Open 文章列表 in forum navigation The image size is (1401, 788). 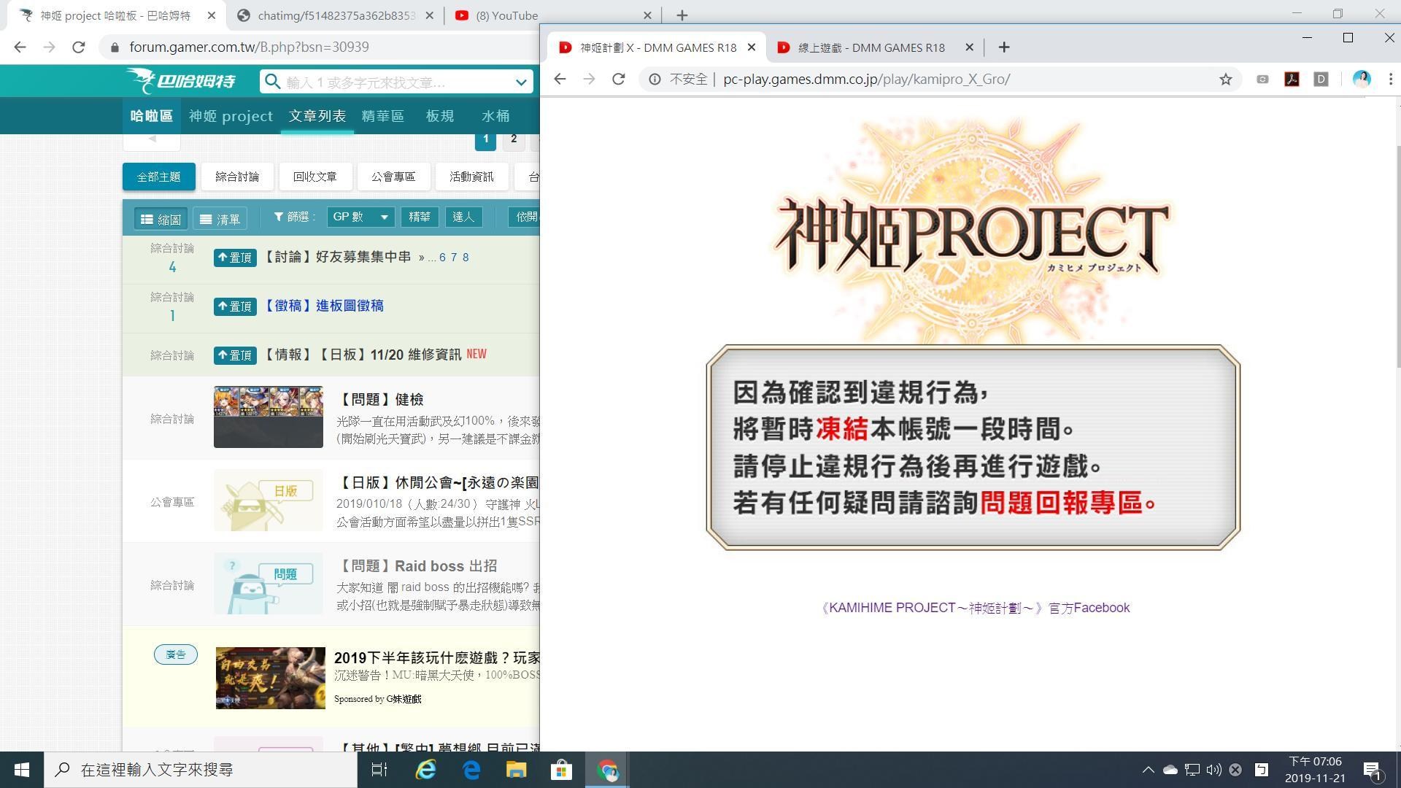pyautogui.click(x=317, y=116)
